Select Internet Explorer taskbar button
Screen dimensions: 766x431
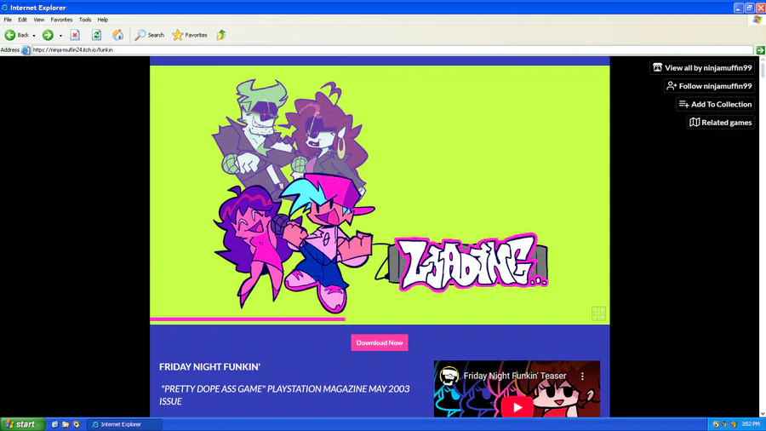pos(124,424)
